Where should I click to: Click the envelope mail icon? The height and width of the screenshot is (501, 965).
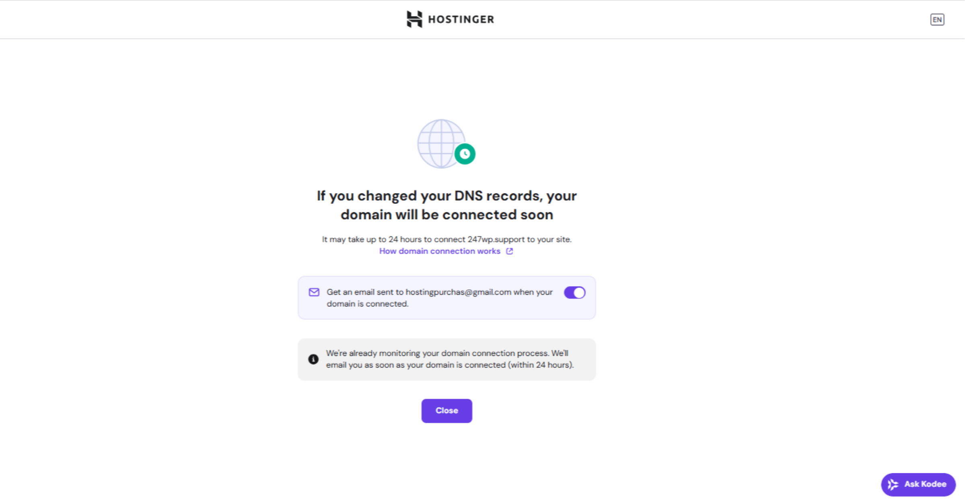click(314, 292)
